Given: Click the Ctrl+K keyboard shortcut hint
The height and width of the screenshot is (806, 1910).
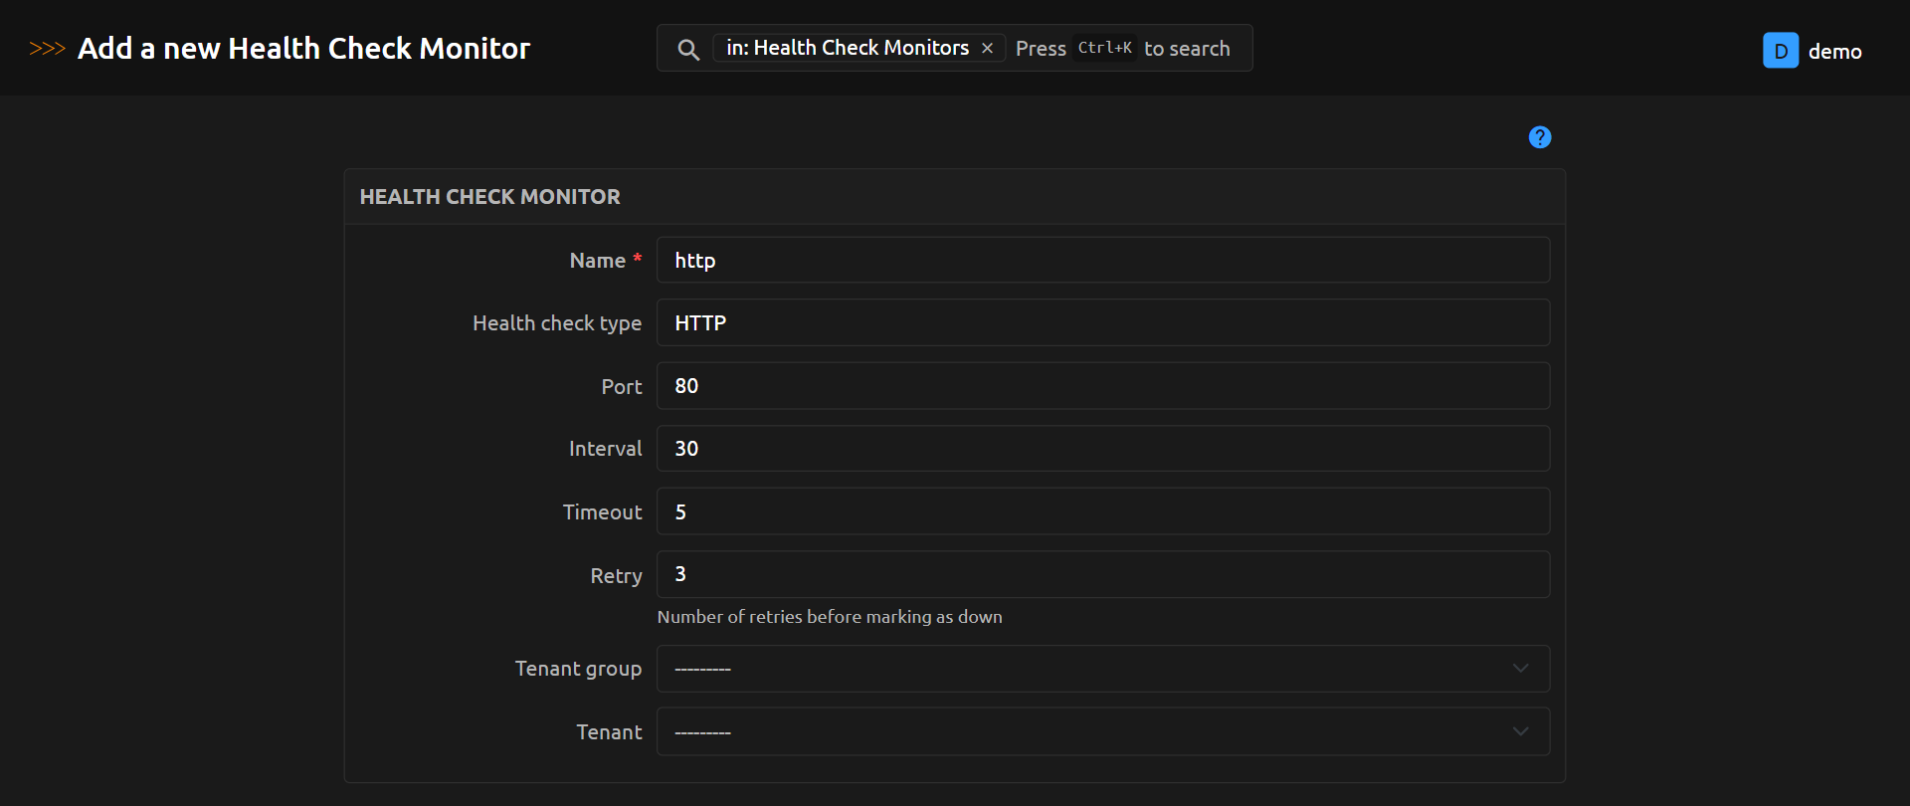Looking at the screenshot, I should 1104,48.
